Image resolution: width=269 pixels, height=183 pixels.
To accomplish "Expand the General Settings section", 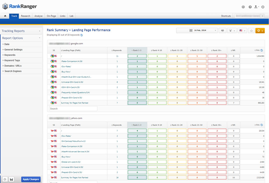I will click(x=13, y=50).
